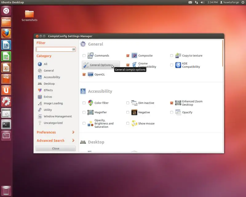Screen dimensions: 246x197
Task: Open Opacity, Brightness and Saturation icon
Action: point(90,123)
